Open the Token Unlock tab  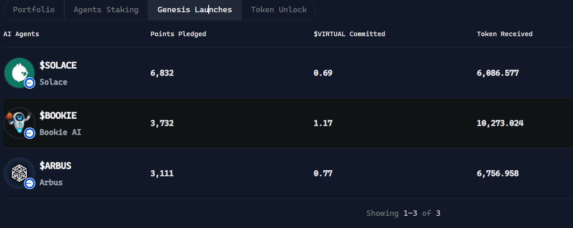click(278, 10)
